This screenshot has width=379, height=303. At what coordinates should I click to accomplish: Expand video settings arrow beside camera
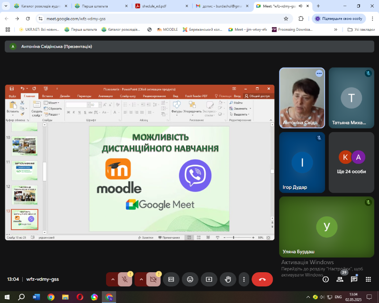pos(141,279)
